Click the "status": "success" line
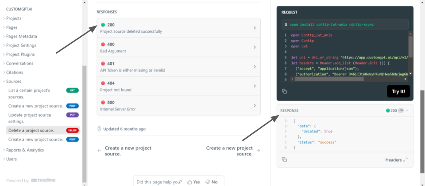The width and height of the screenshot is (425, 186). 317,142
